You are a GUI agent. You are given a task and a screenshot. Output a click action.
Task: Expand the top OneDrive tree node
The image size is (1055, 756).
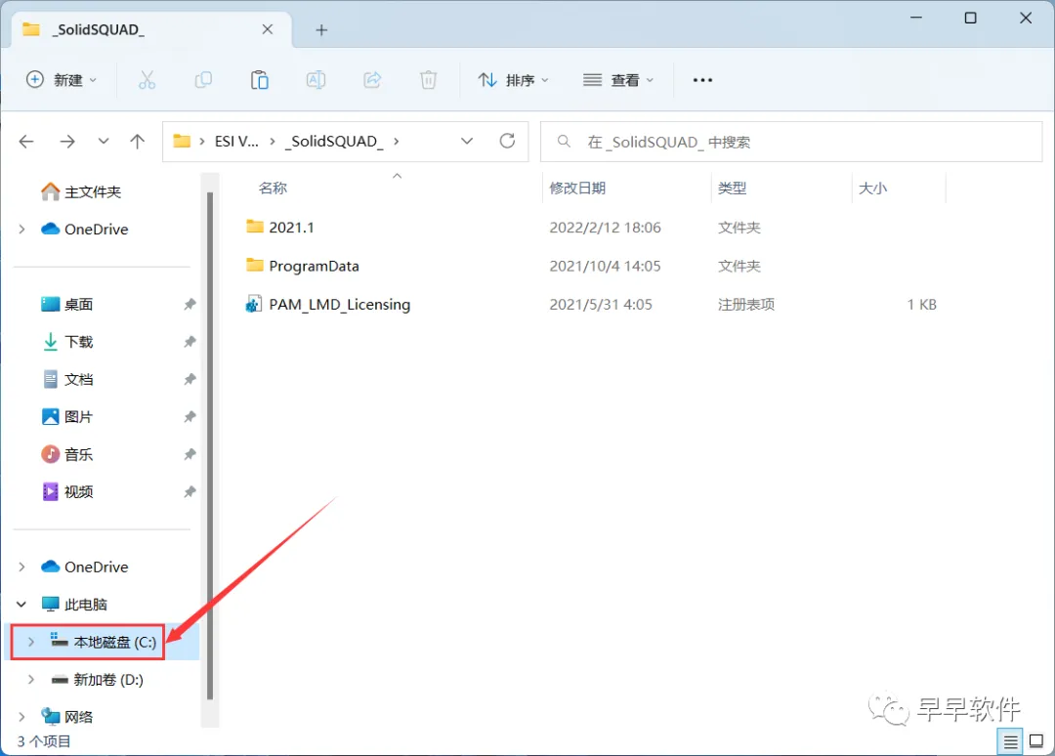pyautogui.click(x=22, y=230)
